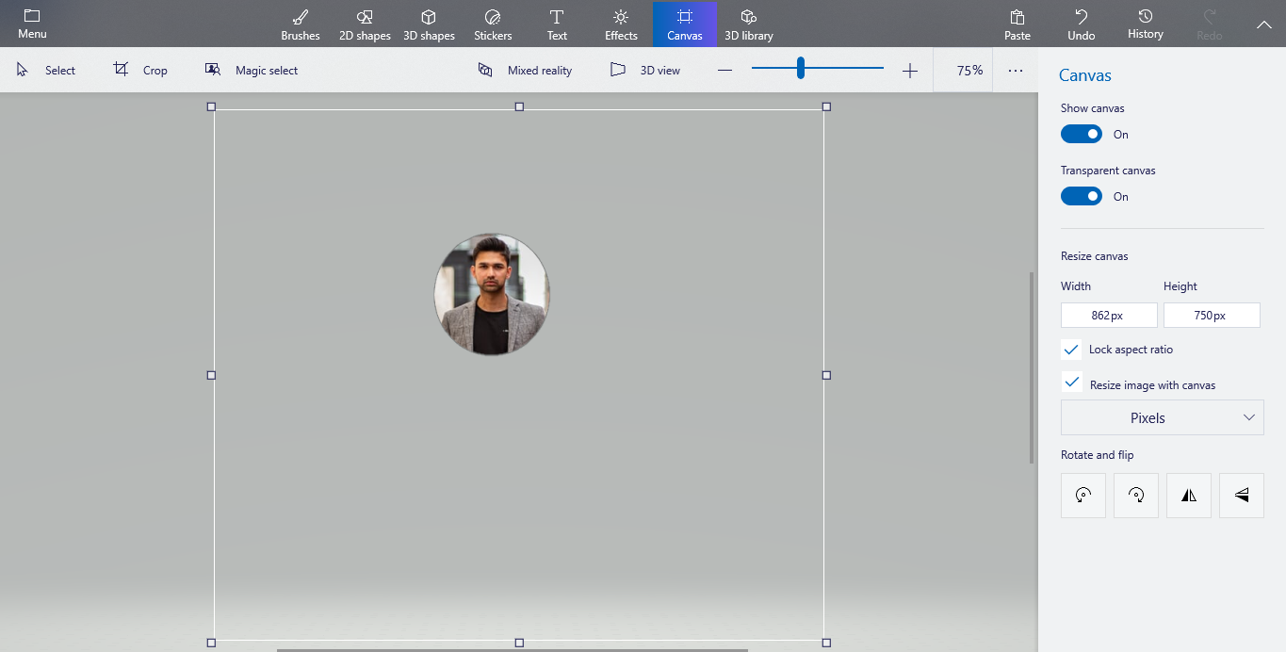Open the Menu
The width and height of the screenshot is (1286, 652).
click(31, 24)
